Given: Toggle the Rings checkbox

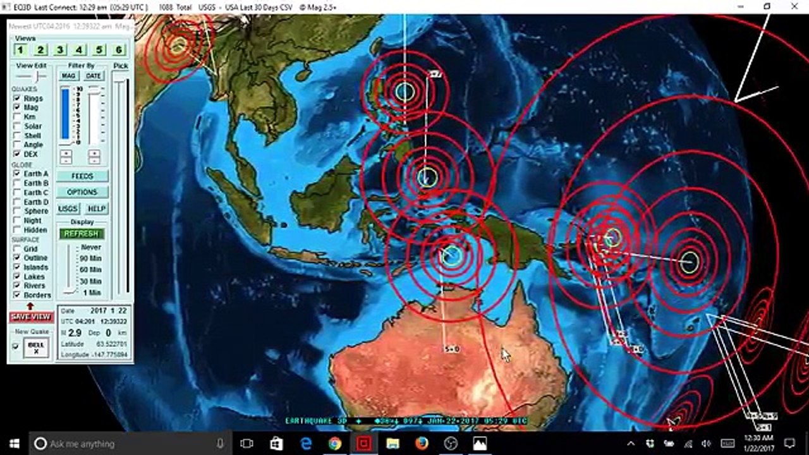Looking at the screenshot, I should click(x=16, y=99).
